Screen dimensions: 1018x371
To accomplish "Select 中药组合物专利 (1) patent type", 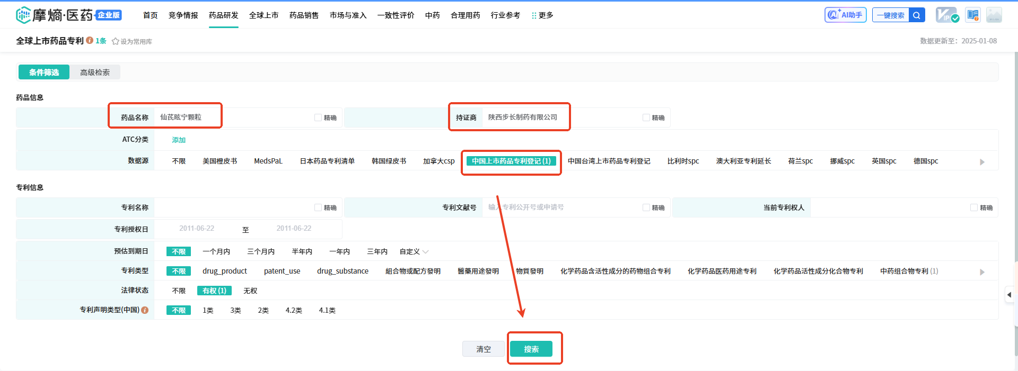I will (x=909, y=271).
